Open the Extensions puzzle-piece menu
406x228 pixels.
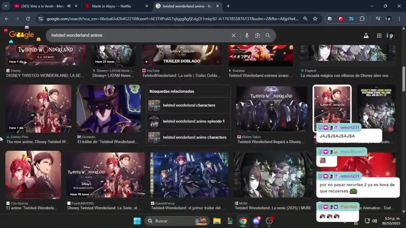click(362, 19)
